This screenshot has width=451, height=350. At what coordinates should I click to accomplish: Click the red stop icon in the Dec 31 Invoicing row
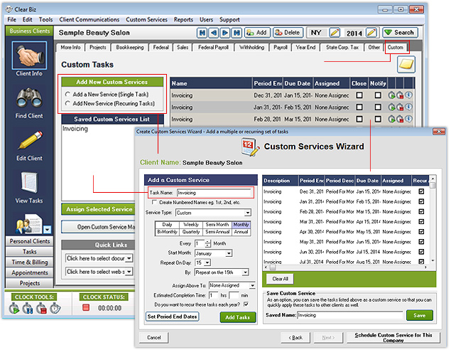point(400,95)
